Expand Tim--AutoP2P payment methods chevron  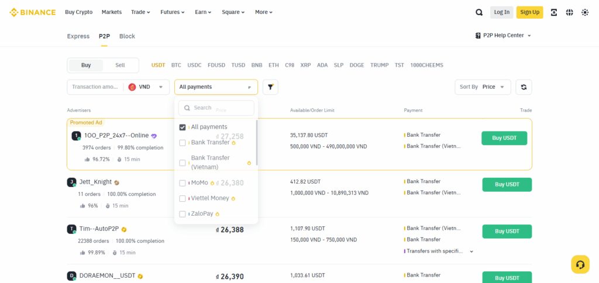[x=471, y=251]
